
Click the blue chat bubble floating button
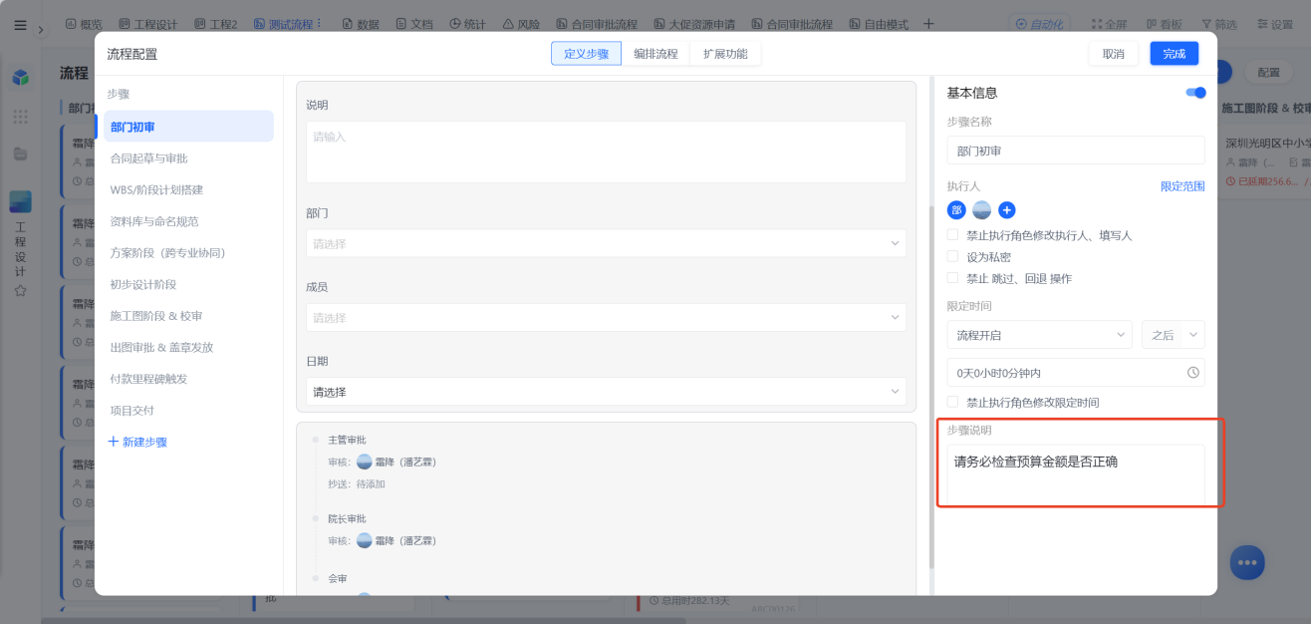pos(1247,562)
